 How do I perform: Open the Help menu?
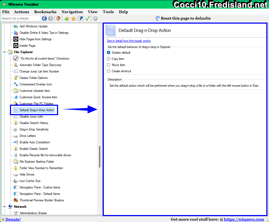(x=123, y=12)
